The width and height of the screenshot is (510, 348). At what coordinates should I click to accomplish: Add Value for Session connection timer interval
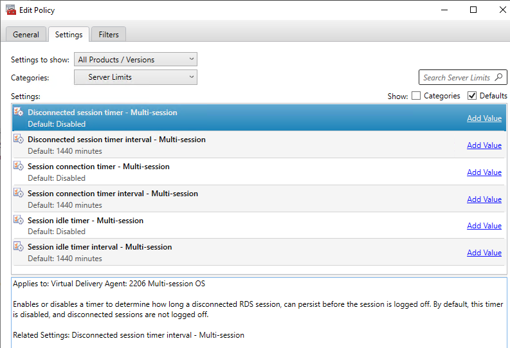(484, 199)
